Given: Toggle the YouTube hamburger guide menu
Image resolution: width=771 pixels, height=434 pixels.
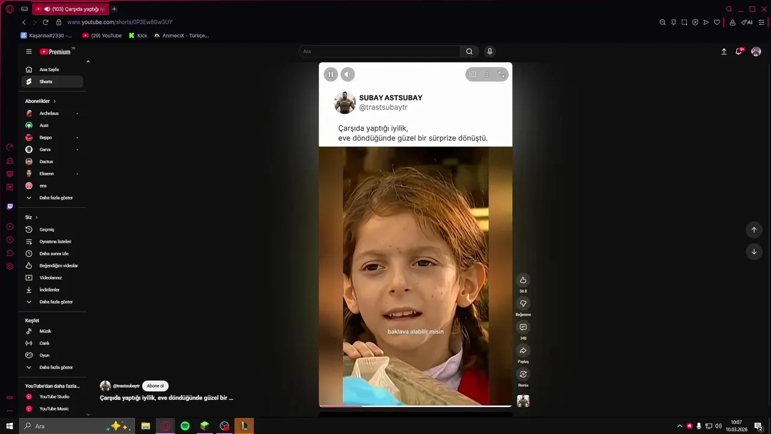Looking at the screenshot, I should tap(28, 51).
